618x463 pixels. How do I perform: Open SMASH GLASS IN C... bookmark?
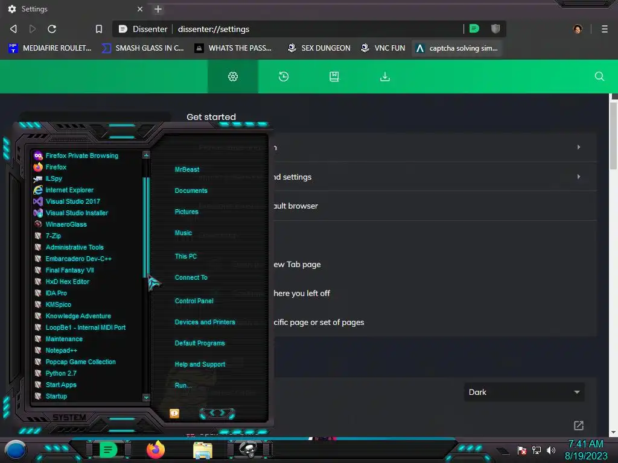tap(142, 48)
